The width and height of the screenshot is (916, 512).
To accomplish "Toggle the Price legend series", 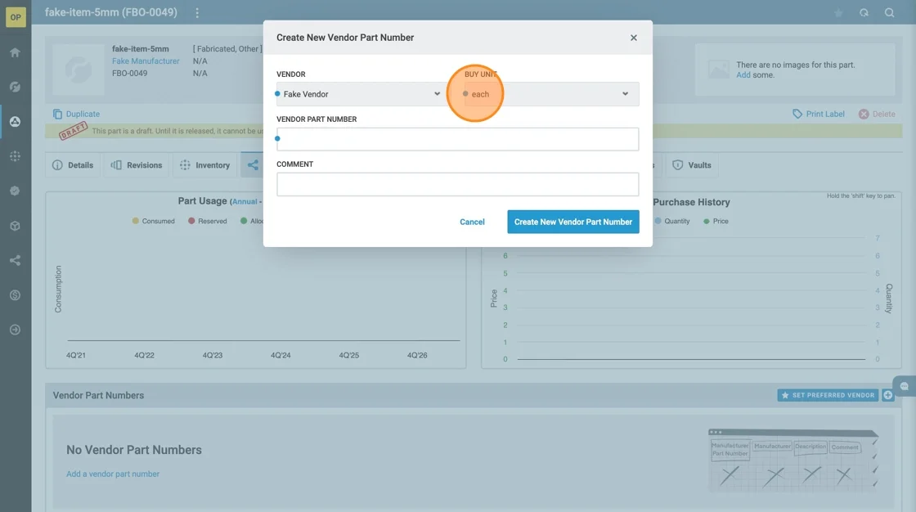I will [x=716, y=221].
